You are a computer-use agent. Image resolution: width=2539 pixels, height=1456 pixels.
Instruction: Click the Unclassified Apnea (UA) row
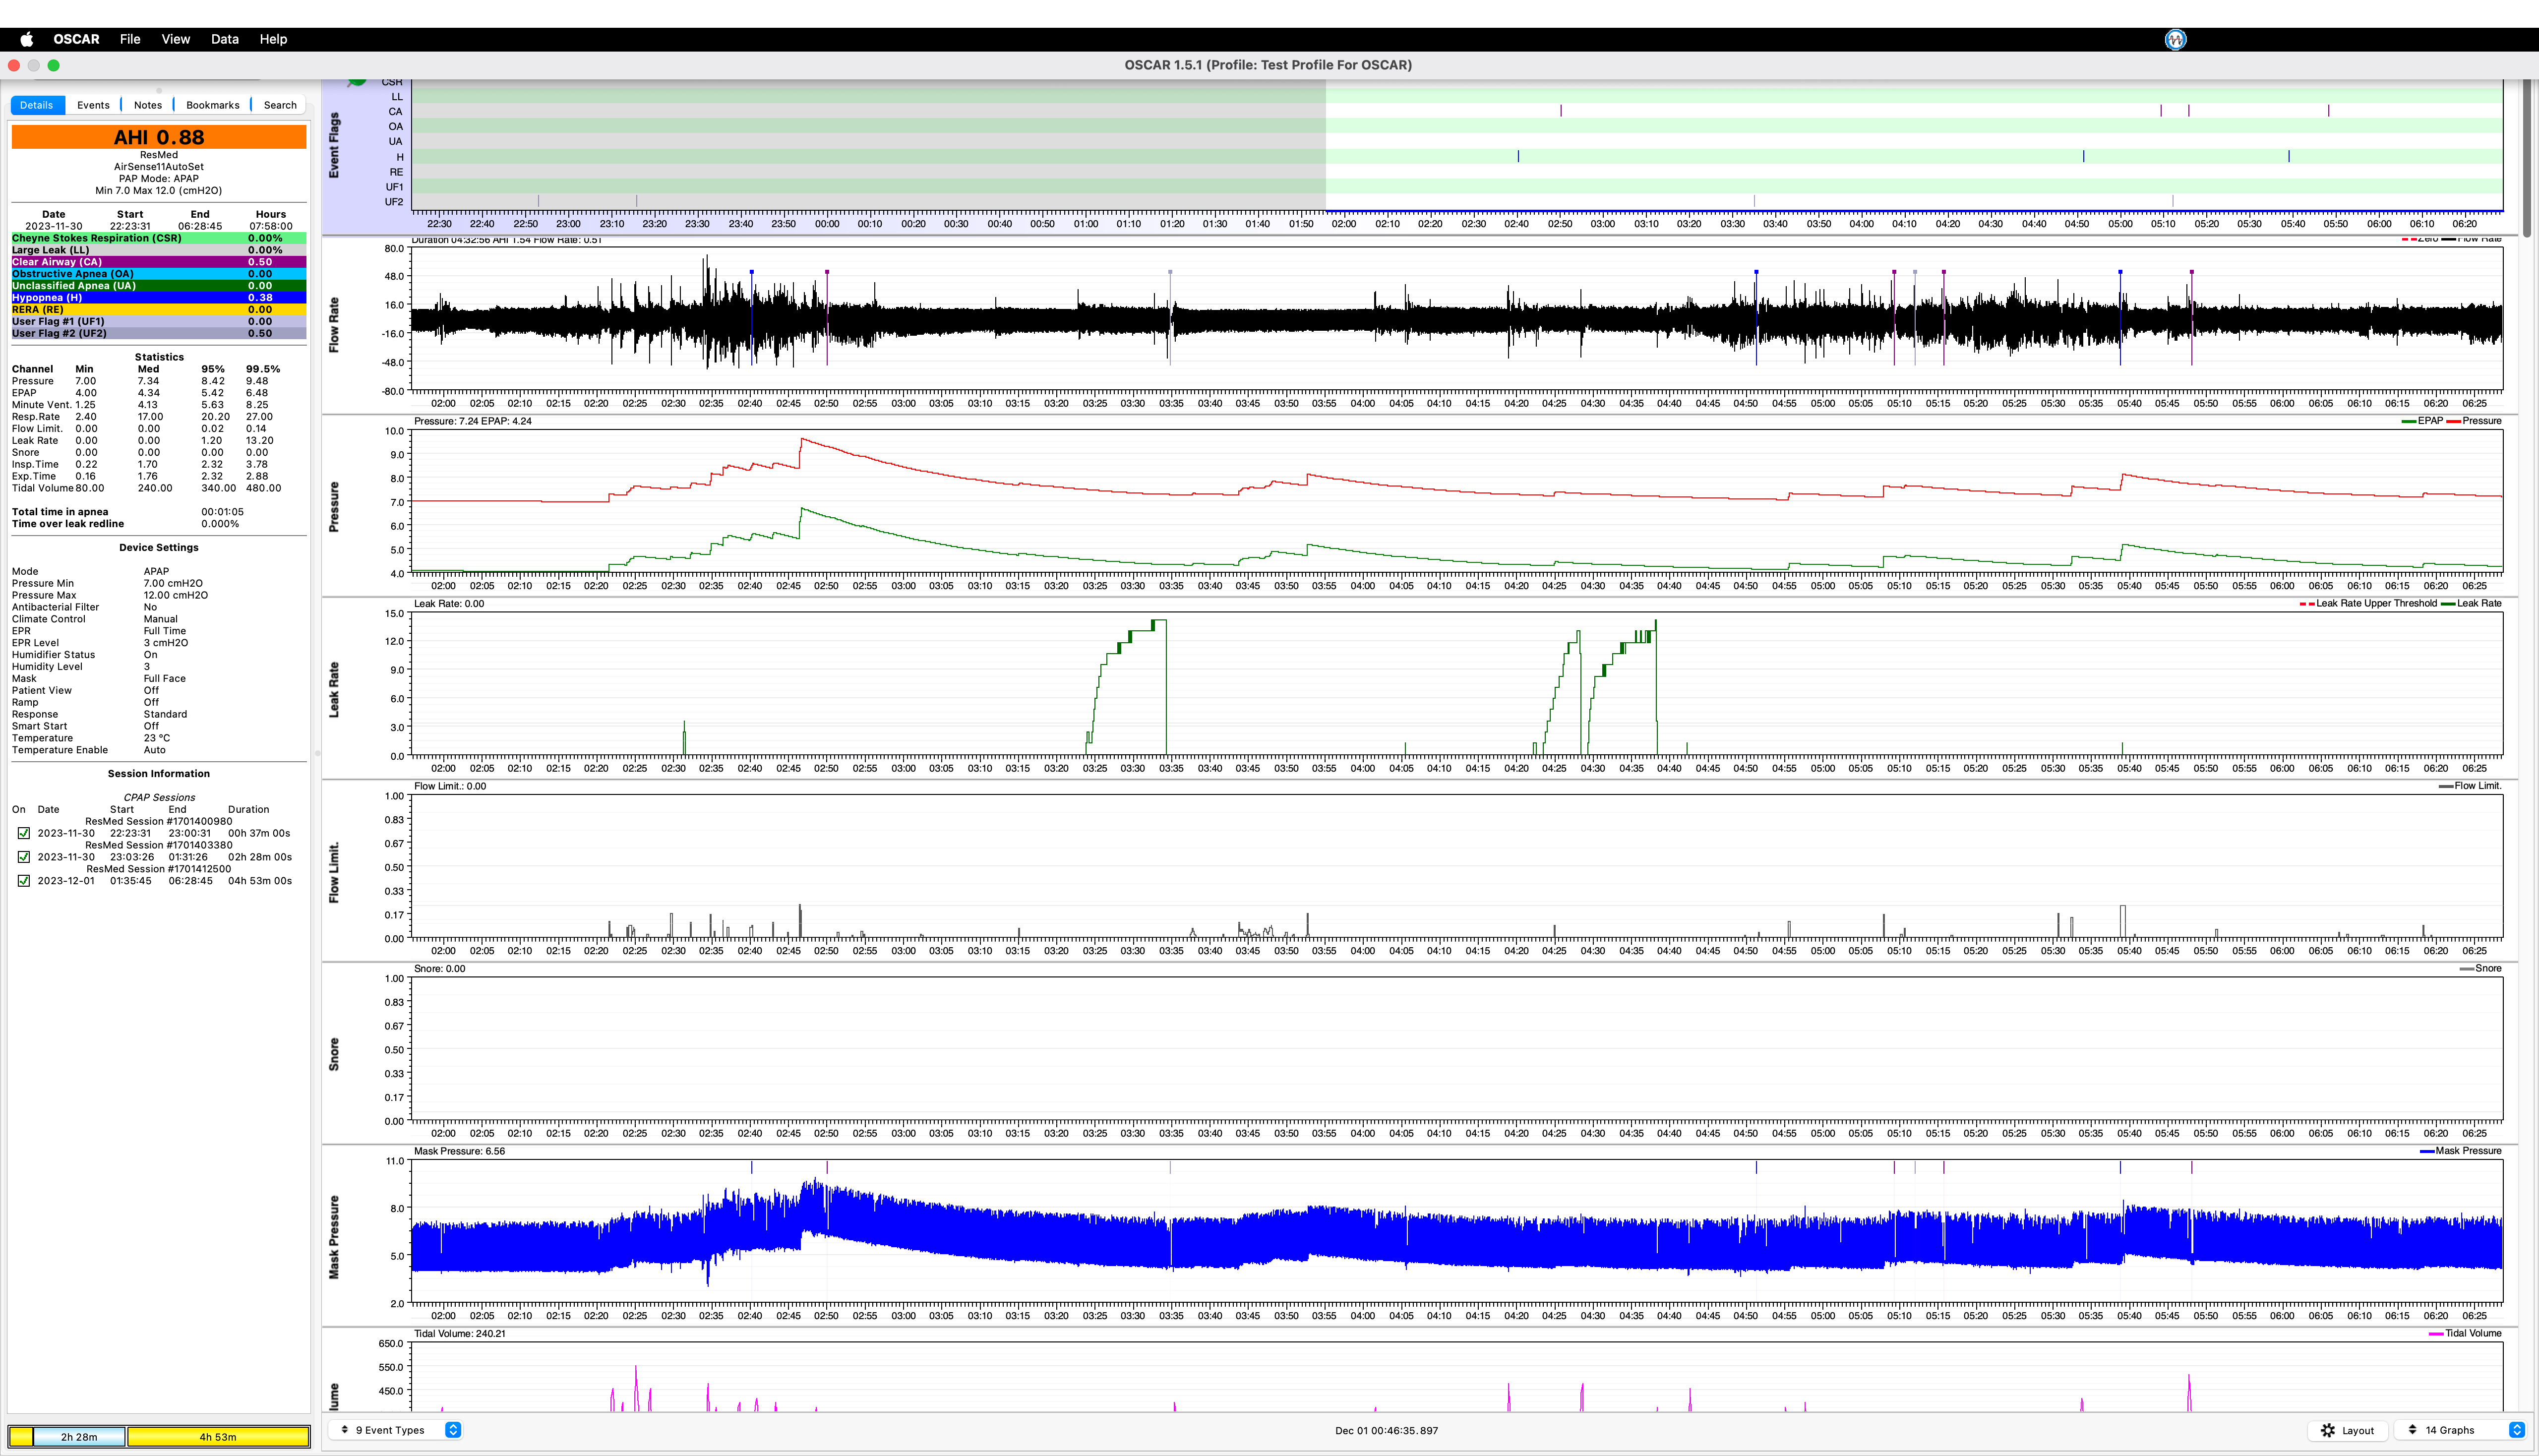[159, 286]
